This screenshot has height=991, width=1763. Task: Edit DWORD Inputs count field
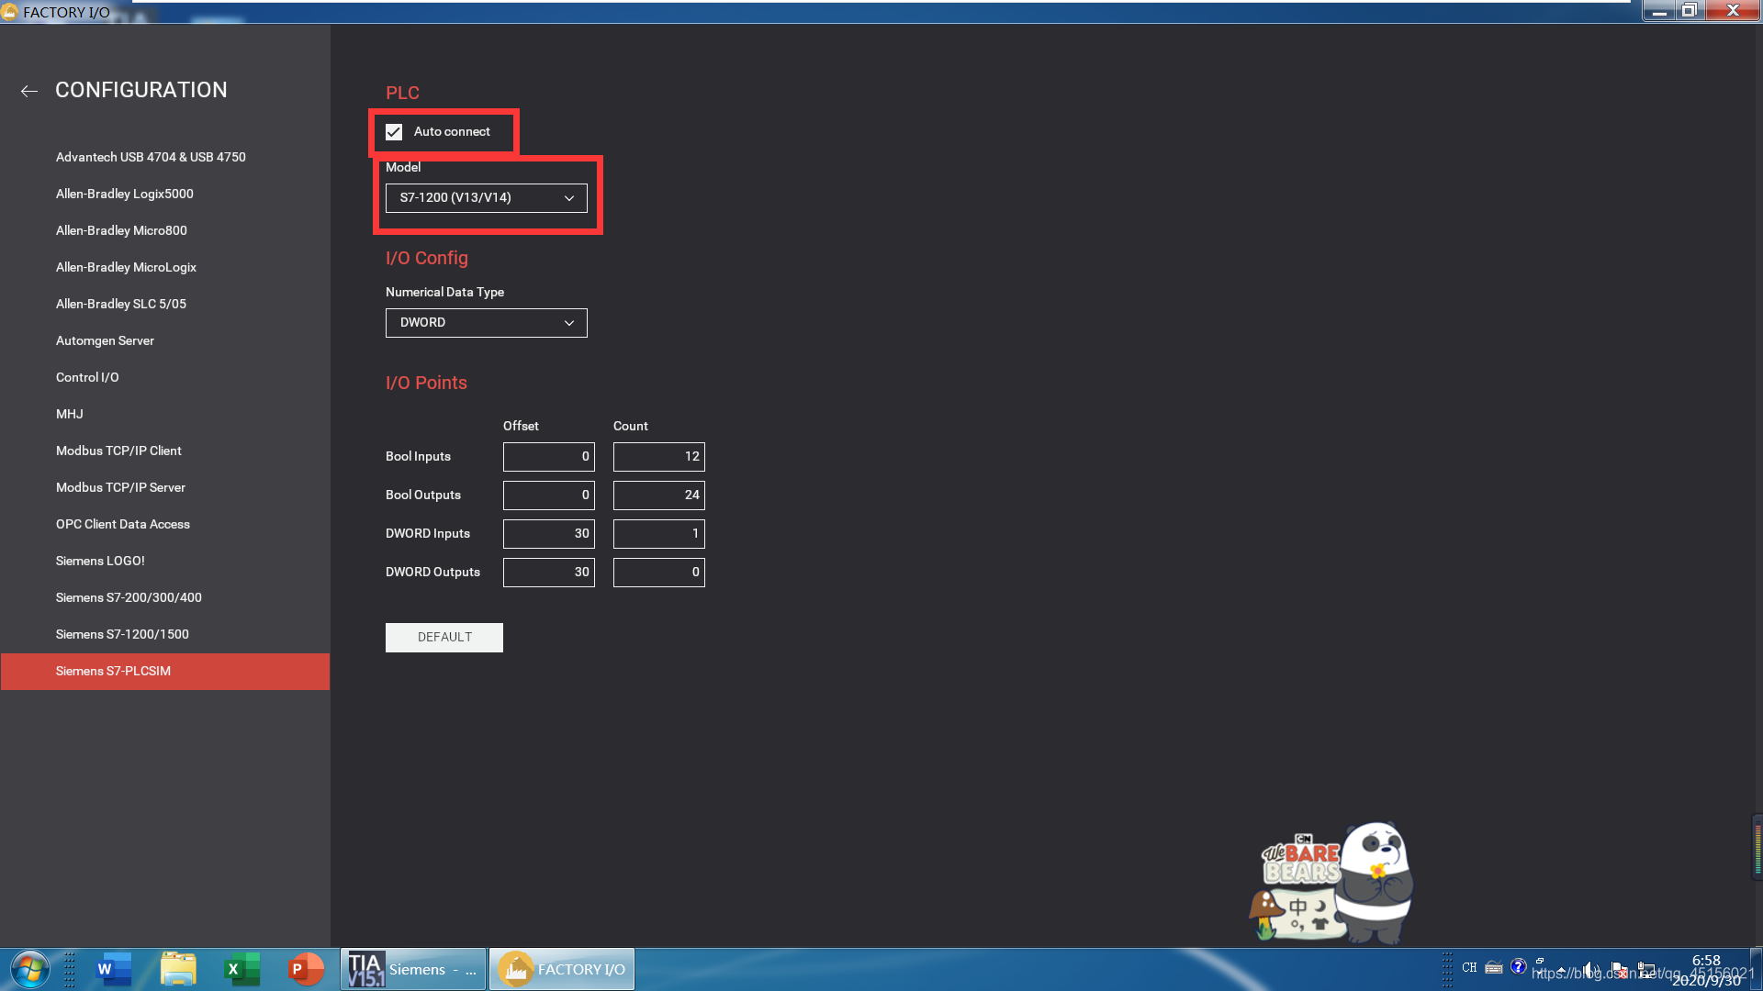coord(659,534)
